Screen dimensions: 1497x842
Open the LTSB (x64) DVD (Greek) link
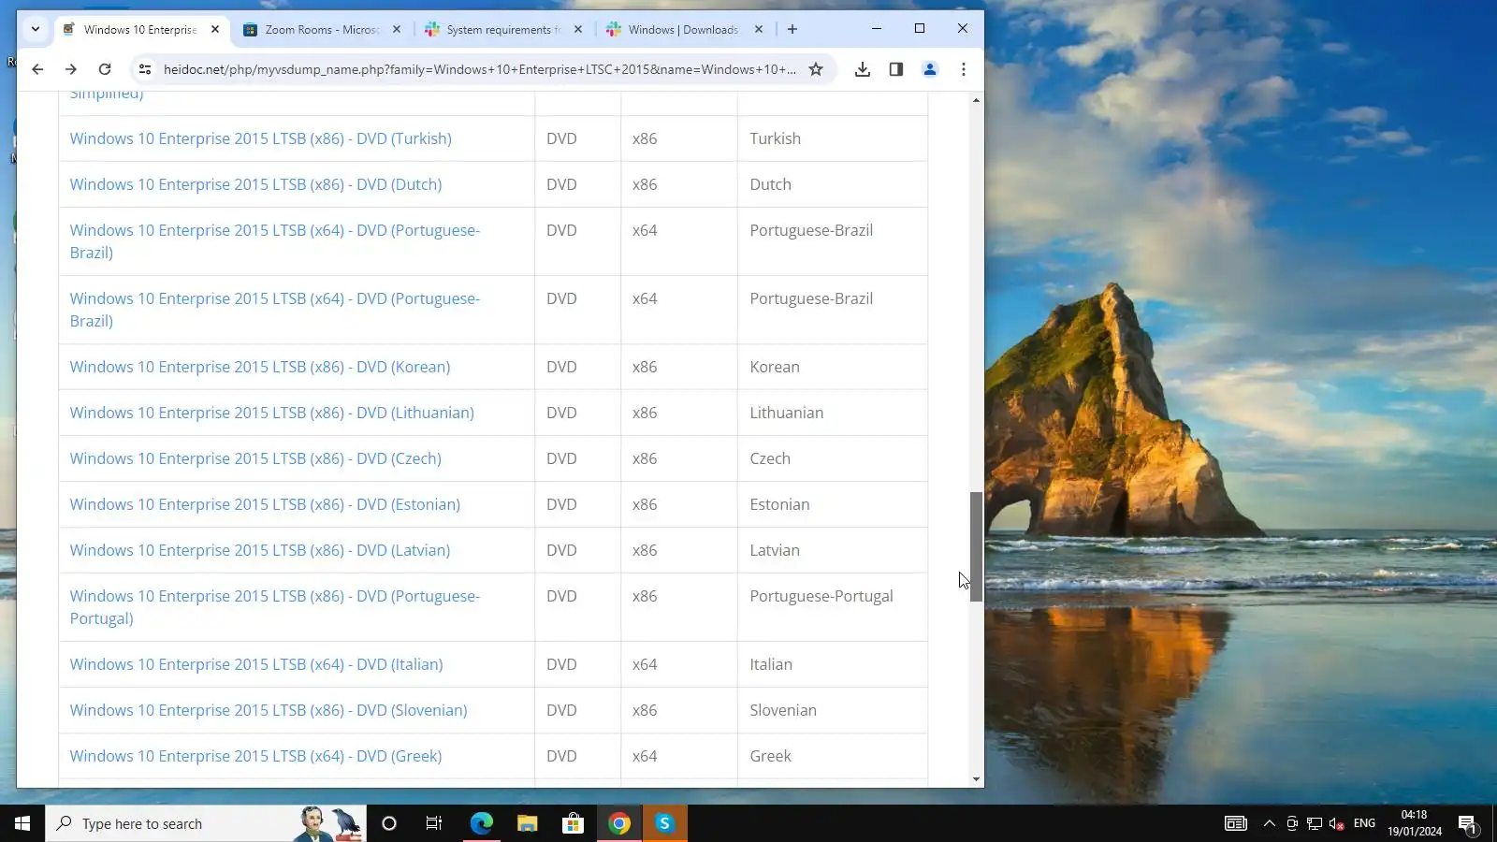[255, 756]
